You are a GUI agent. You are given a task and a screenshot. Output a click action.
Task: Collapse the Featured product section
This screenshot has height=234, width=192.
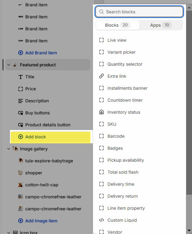[9, 65]
